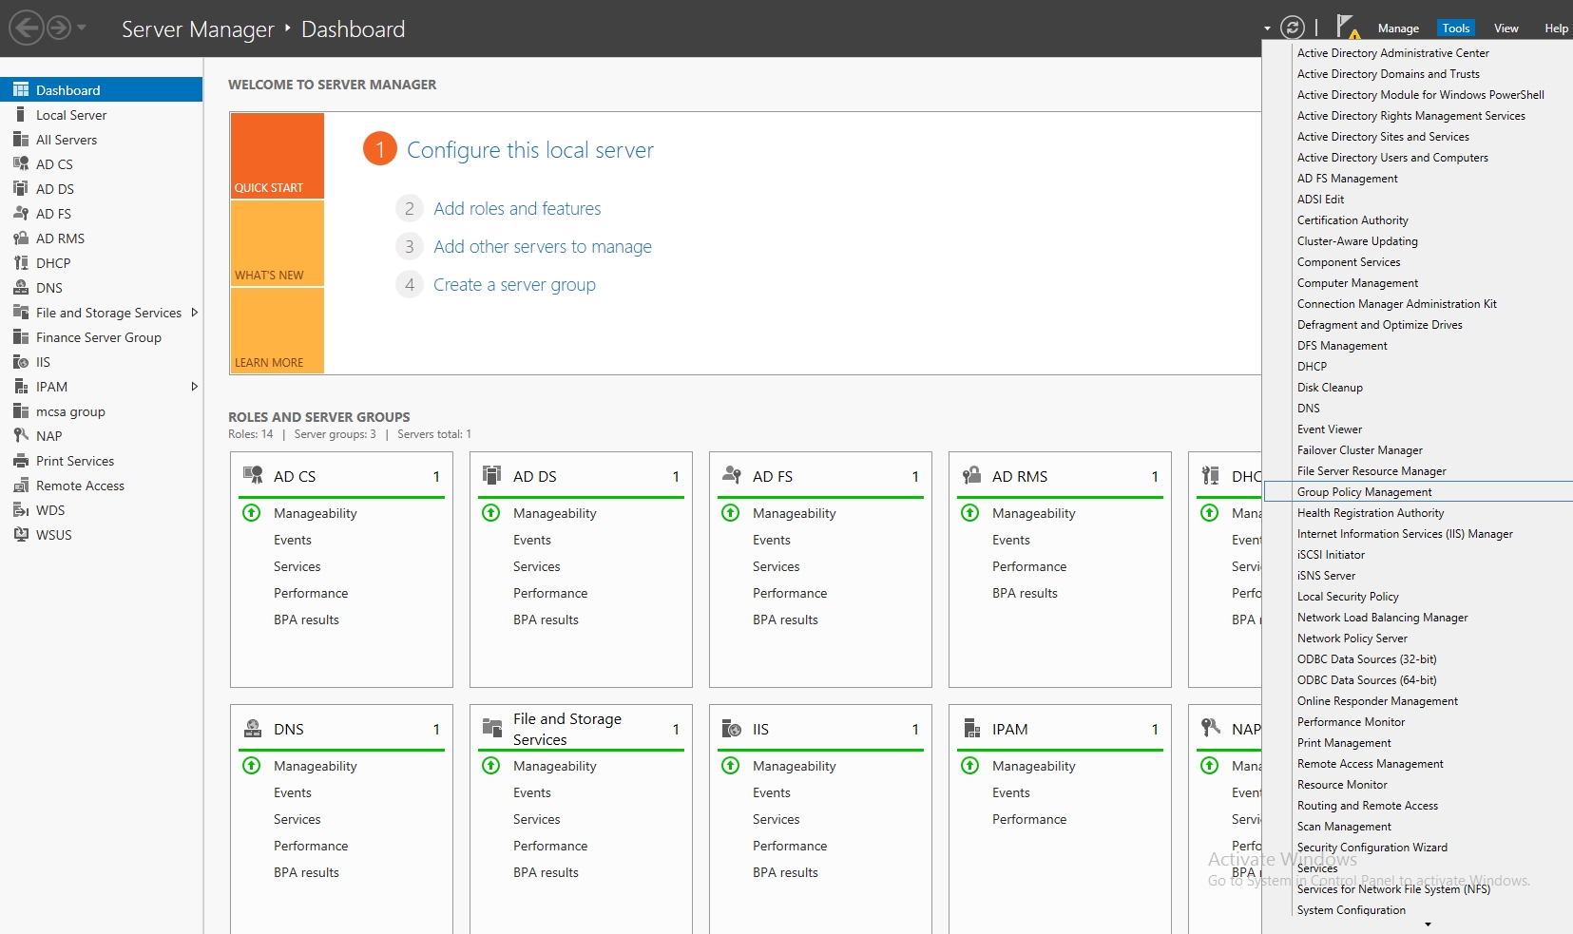Select the QUICK START tile
The height and width of the screenshot is (934, 1573).
[x=277, y=156]
